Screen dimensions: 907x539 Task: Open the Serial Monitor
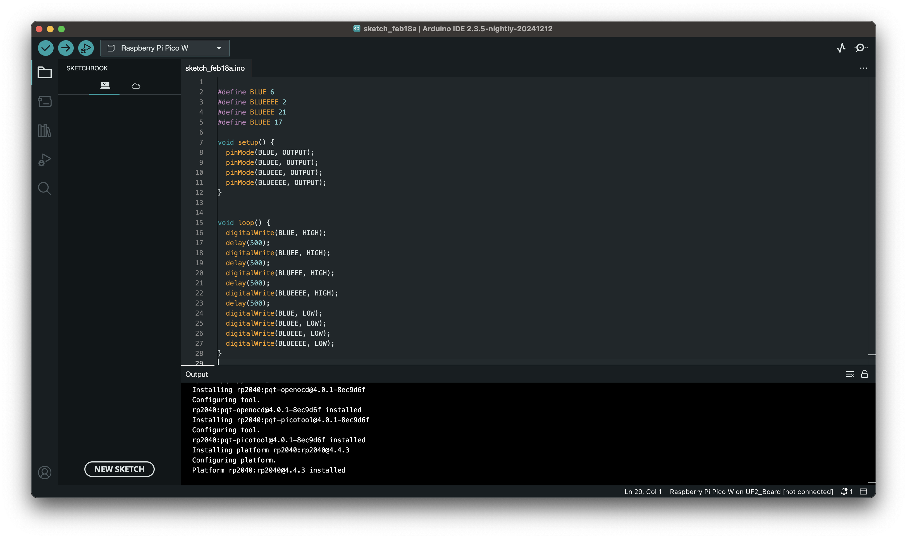861,48
